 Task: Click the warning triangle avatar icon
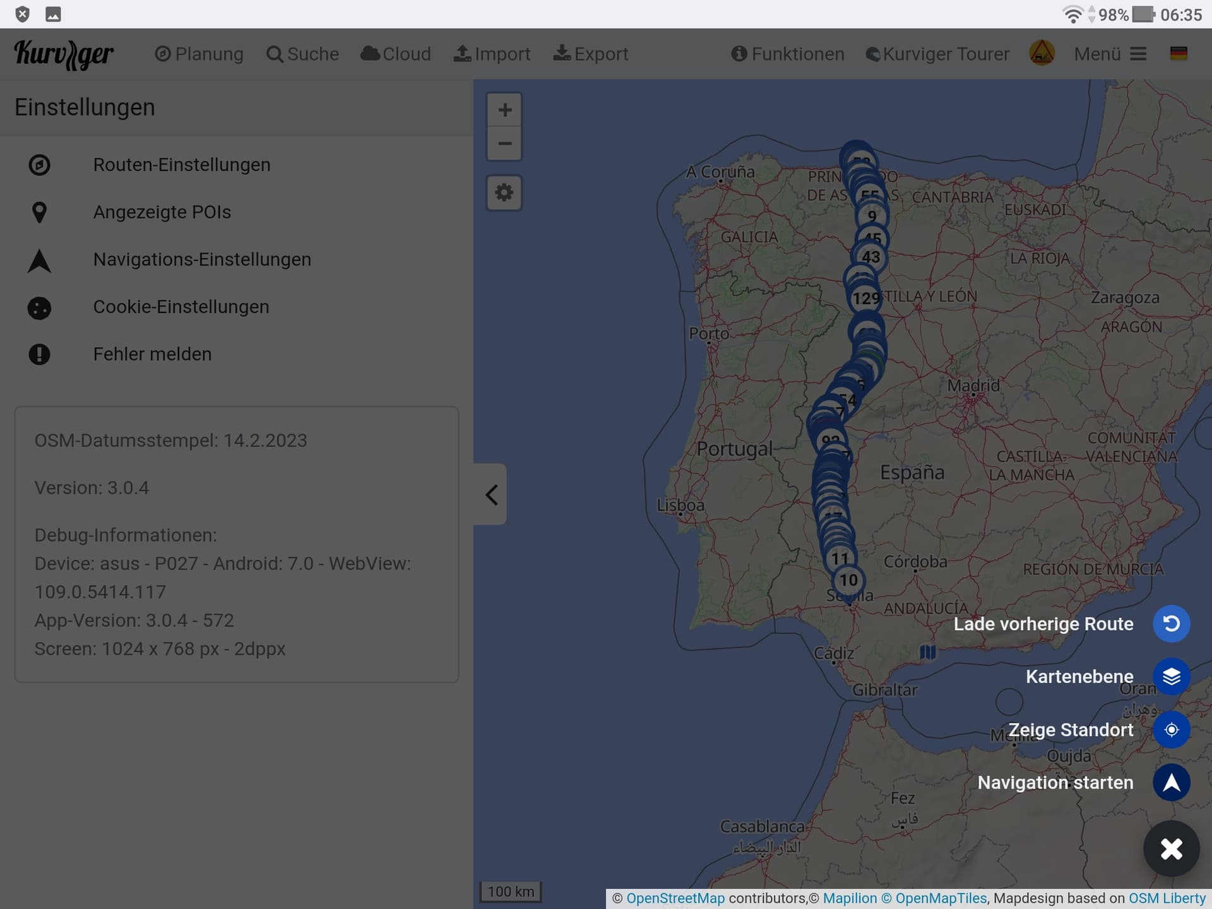click(x=1042, y=54)
